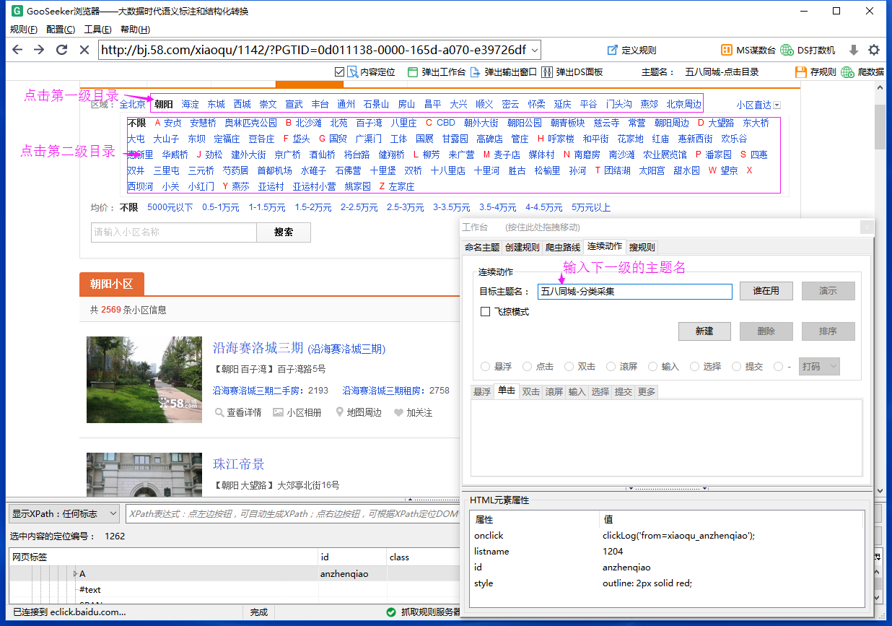Select the 点击 radio button

(x=528, y=367)
